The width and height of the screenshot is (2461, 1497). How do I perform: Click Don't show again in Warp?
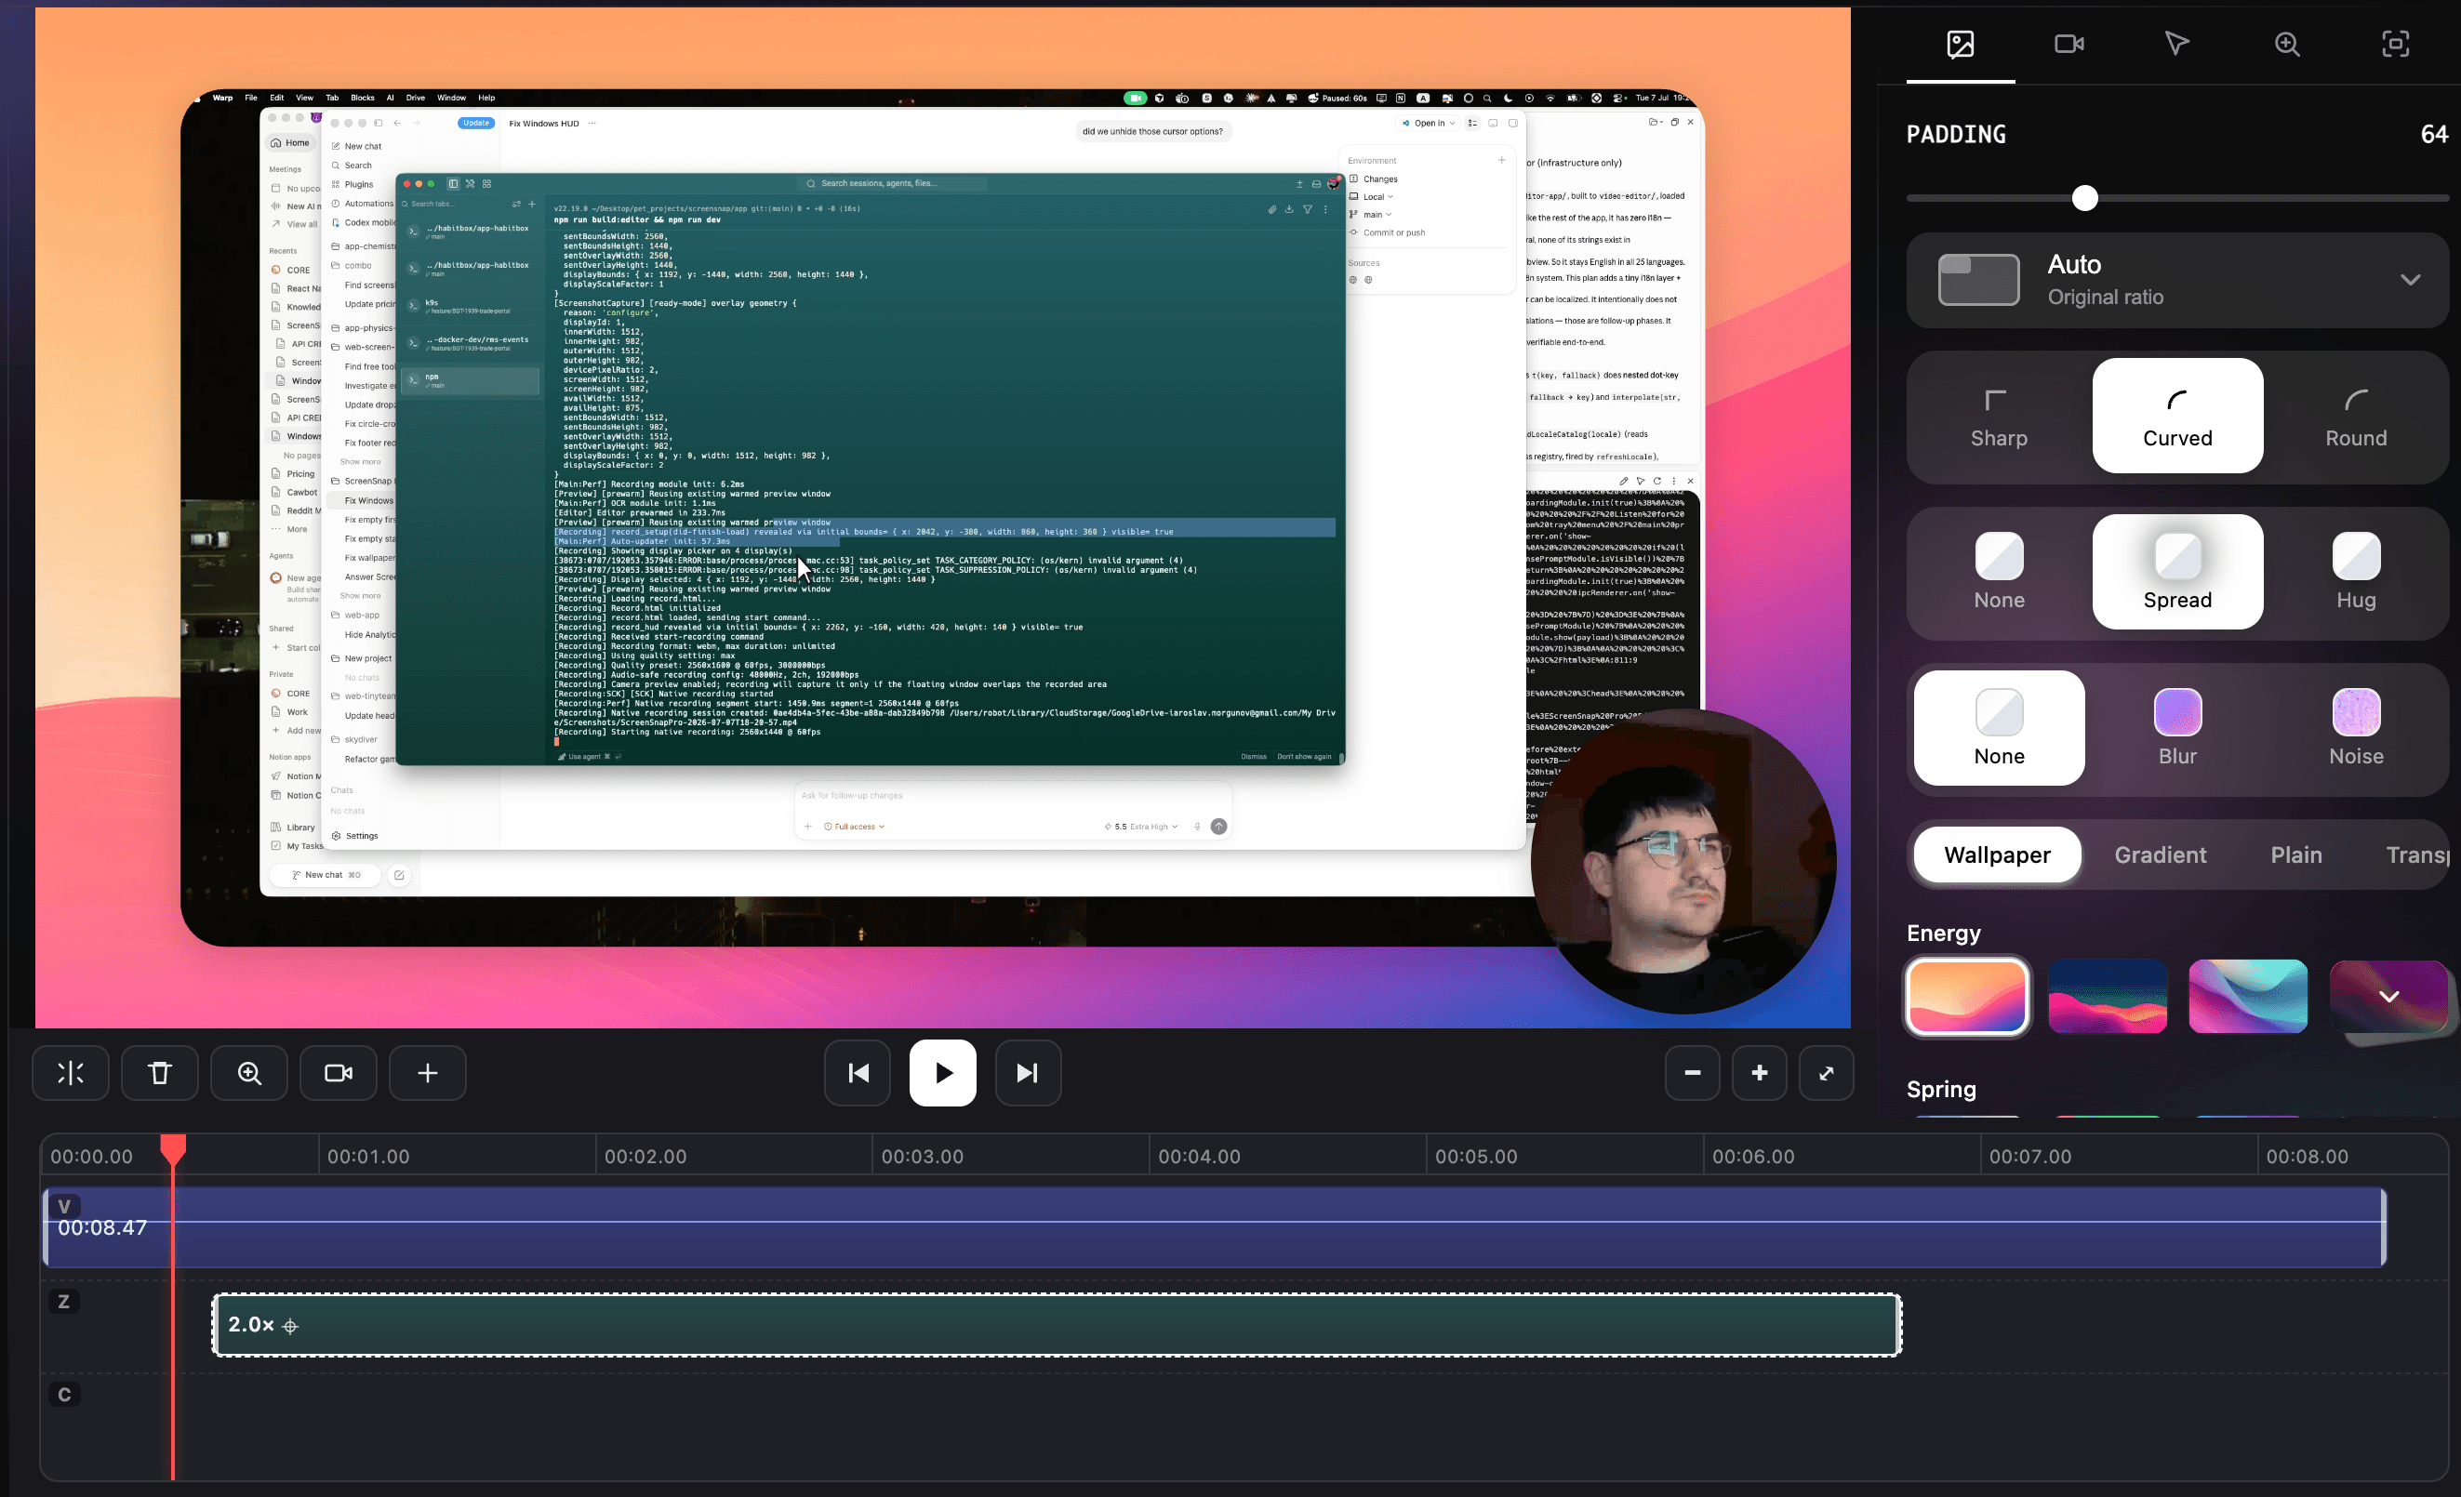[x=1303, y=757]
